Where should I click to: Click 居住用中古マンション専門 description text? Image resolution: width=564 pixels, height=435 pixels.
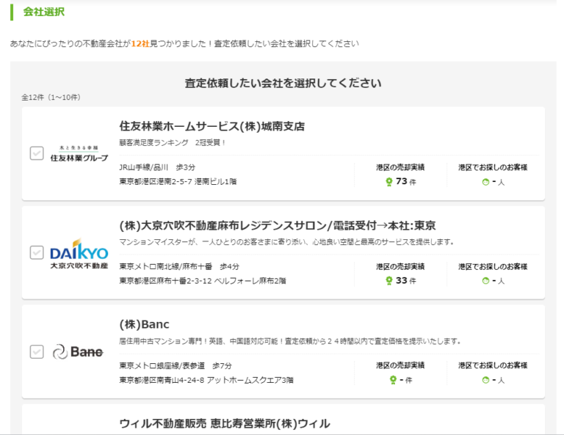point(290,341)
